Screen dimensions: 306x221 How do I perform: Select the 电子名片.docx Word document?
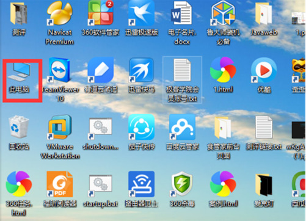[x=181, y=13]
